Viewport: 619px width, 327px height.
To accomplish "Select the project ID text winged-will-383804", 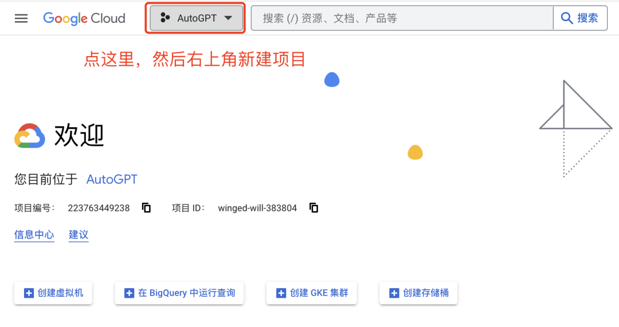I will point(257,208).
